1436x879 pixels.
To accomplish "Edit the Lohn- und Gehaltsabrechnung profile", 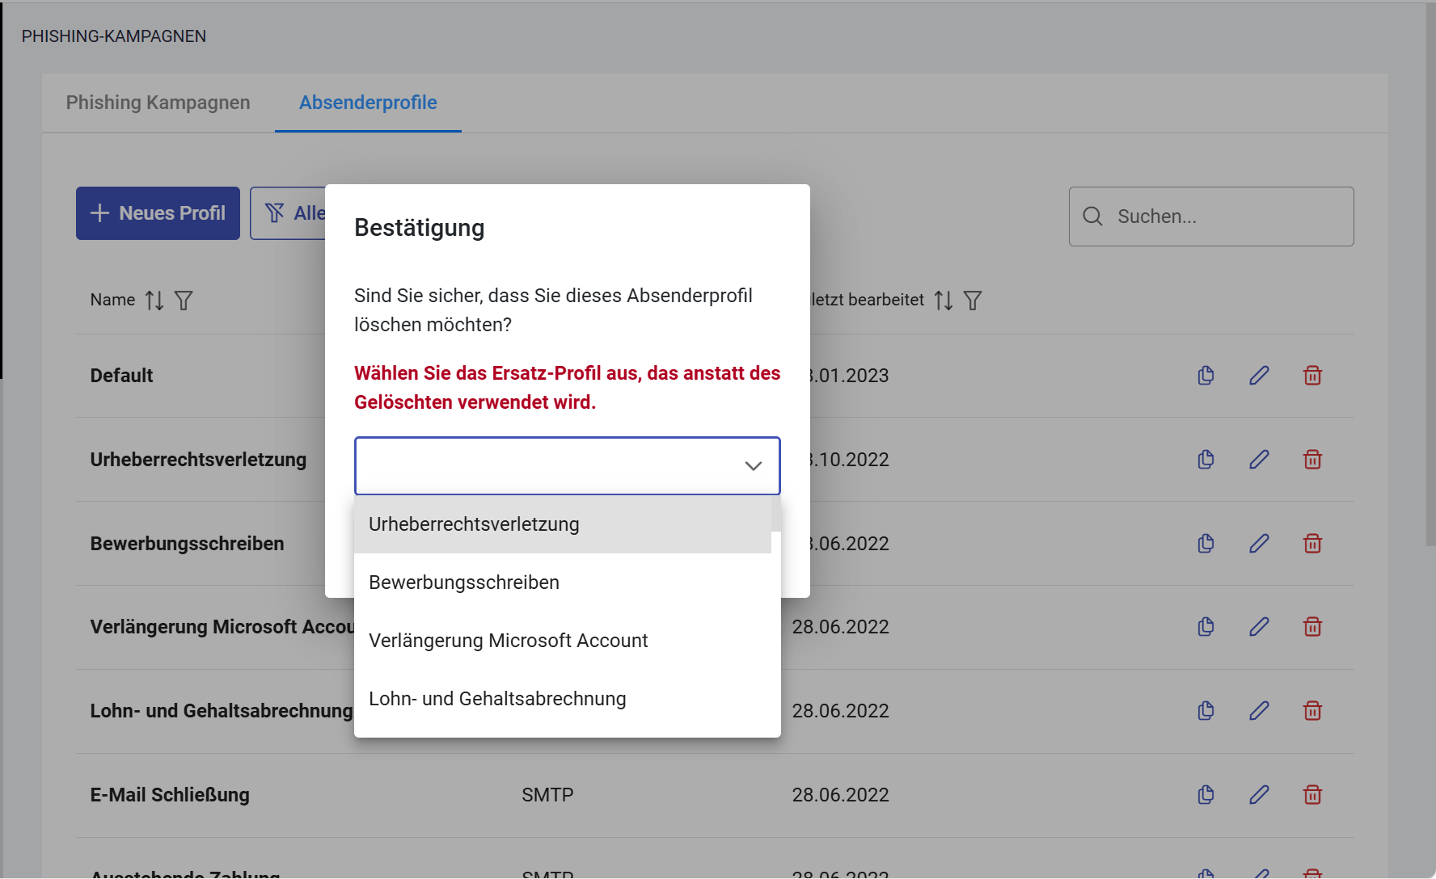I will point(1259,711).
